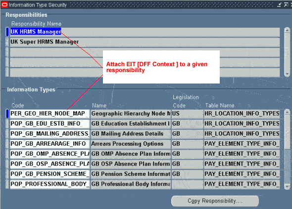The height and width of the screenshot is (209, 292).
Task: Select code PQP_GB_MAILING_ADDRESS
Action: point(49,134)
